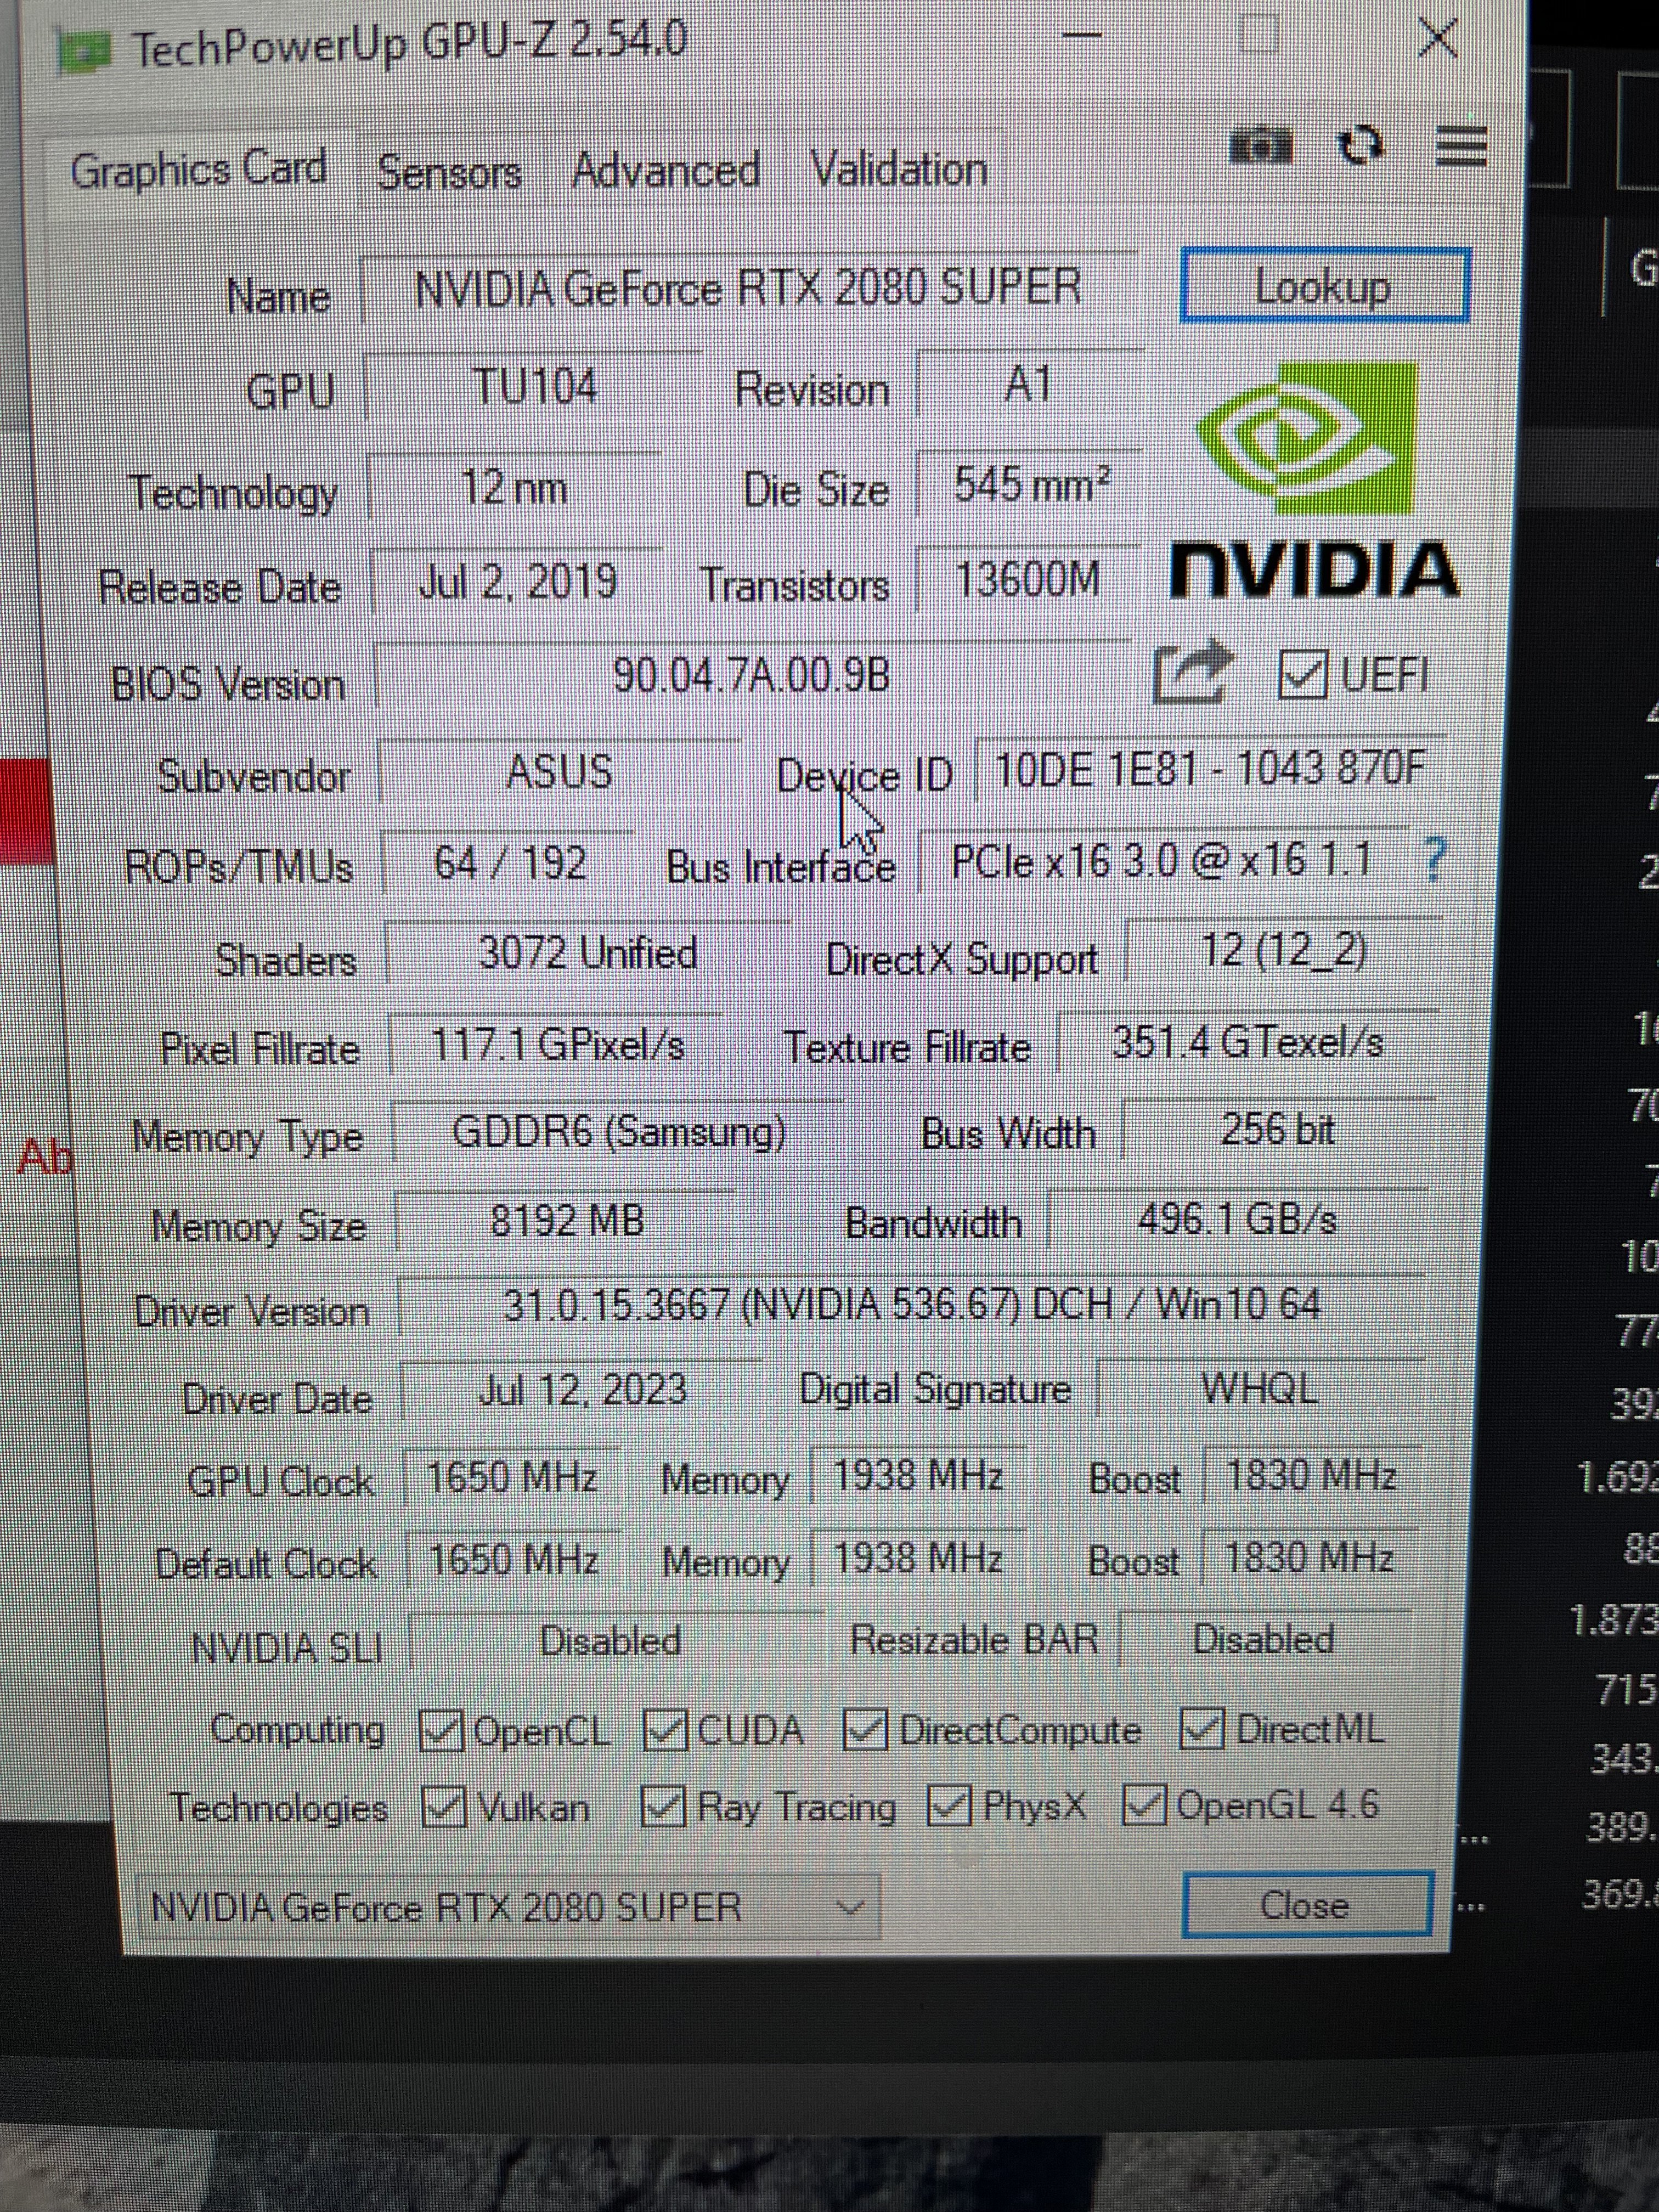Image resolution: width=1659 pixels, height=2212 pixels.
Task: Toggle the Ray Tracing checkbox
Action: click(660, 1806)
